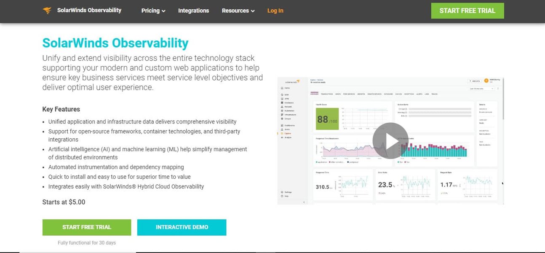Image resolution: width=545 pixels, height=253 pixels.
Task: Click the Key Features heading text
Action: [61, 109]
